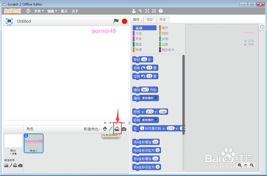This screenshot has height=176, width=267.
Task: Open 鼠标指针 dropdown in 面向 block
Action: [x=149, y=98]
